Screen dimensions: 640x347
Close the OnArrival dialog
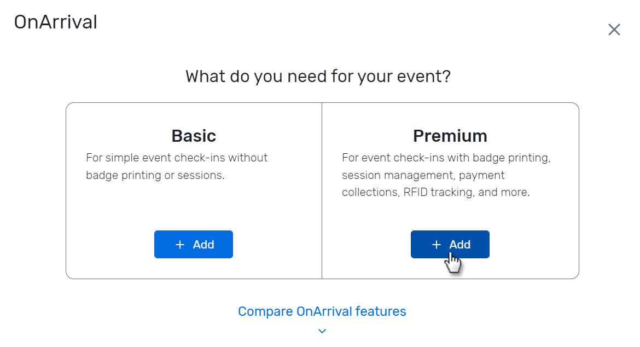pyautogui.click(x=614, y=30)
